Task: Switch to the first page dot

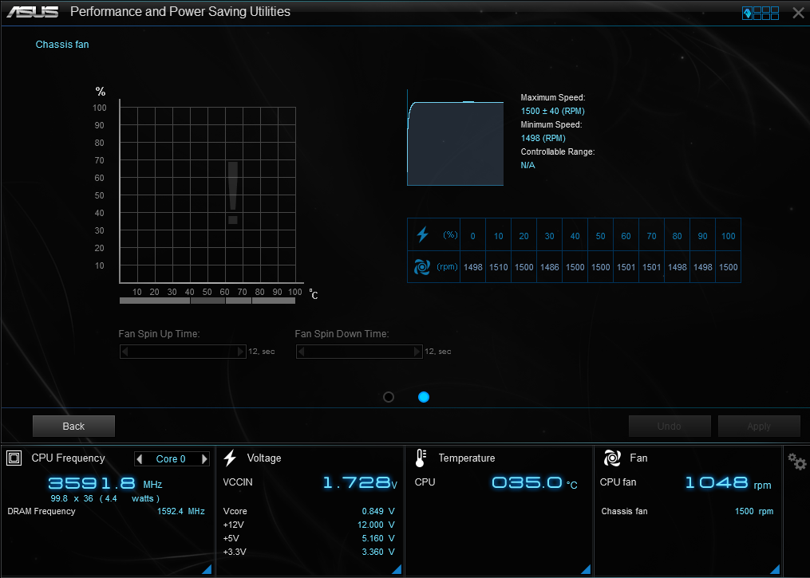Action: [389, 397]
